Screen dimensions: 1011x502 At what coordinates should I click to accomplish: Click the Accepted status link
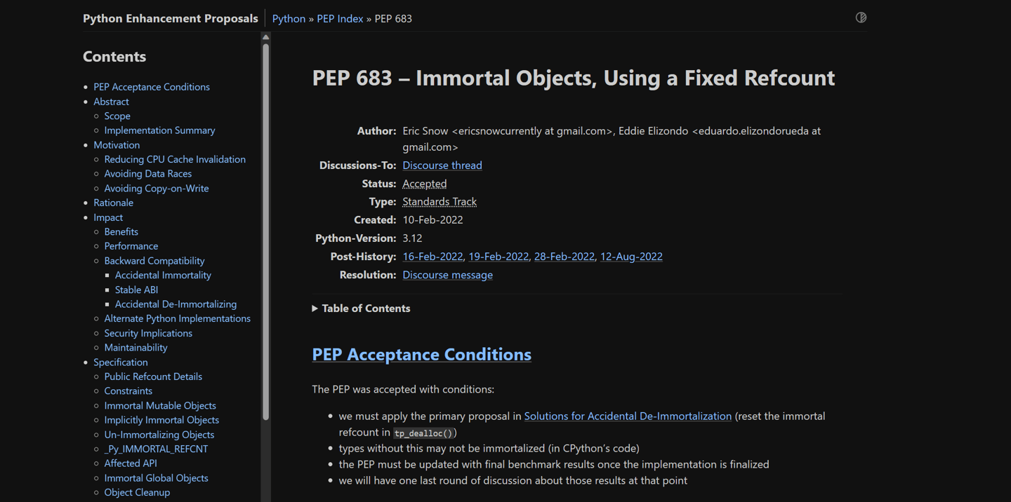424,183
